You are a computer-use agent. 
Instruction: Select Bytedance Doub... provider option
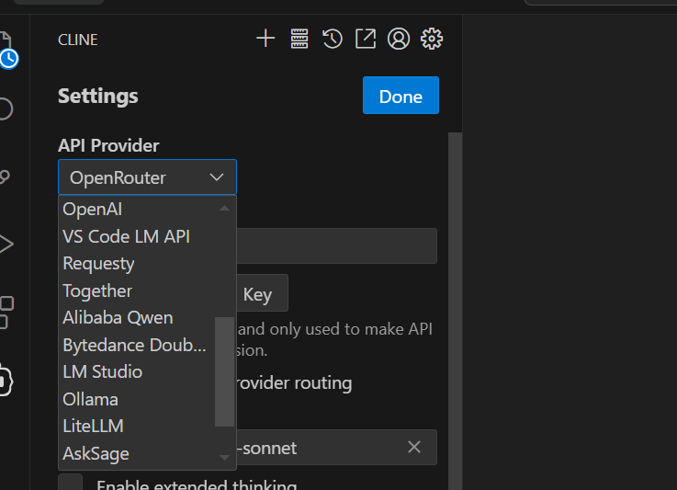click(x=138, y=345)
